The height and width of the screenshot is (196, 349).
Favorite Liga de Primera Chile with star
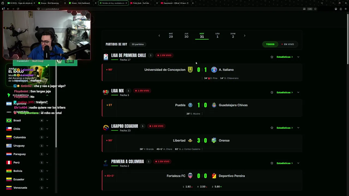(x=272, y=57)
